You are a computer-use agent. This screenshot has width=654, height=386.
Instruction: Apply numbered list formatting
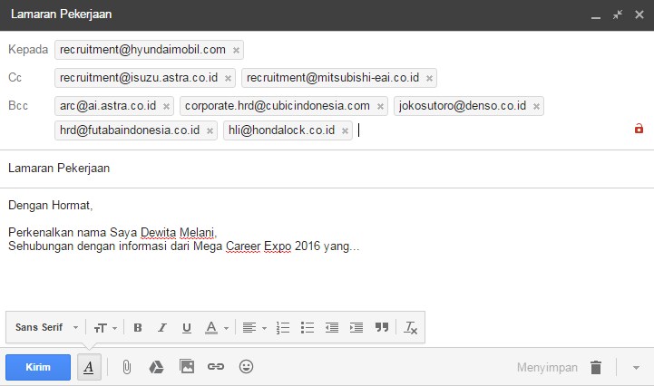click(283, 328)
